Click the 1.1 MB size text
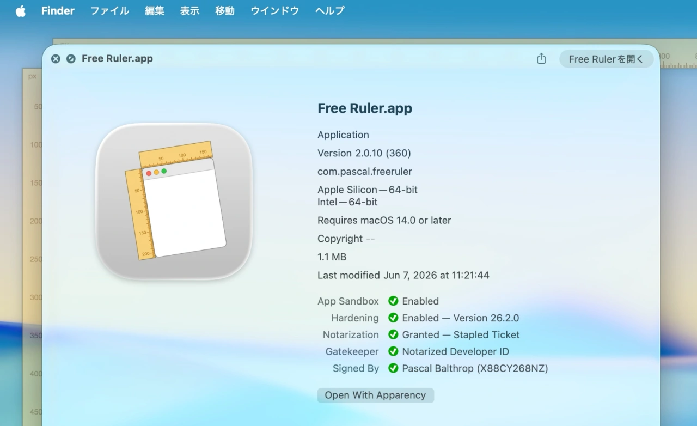Viewport: 697px width, 426px height. (332, 257)
